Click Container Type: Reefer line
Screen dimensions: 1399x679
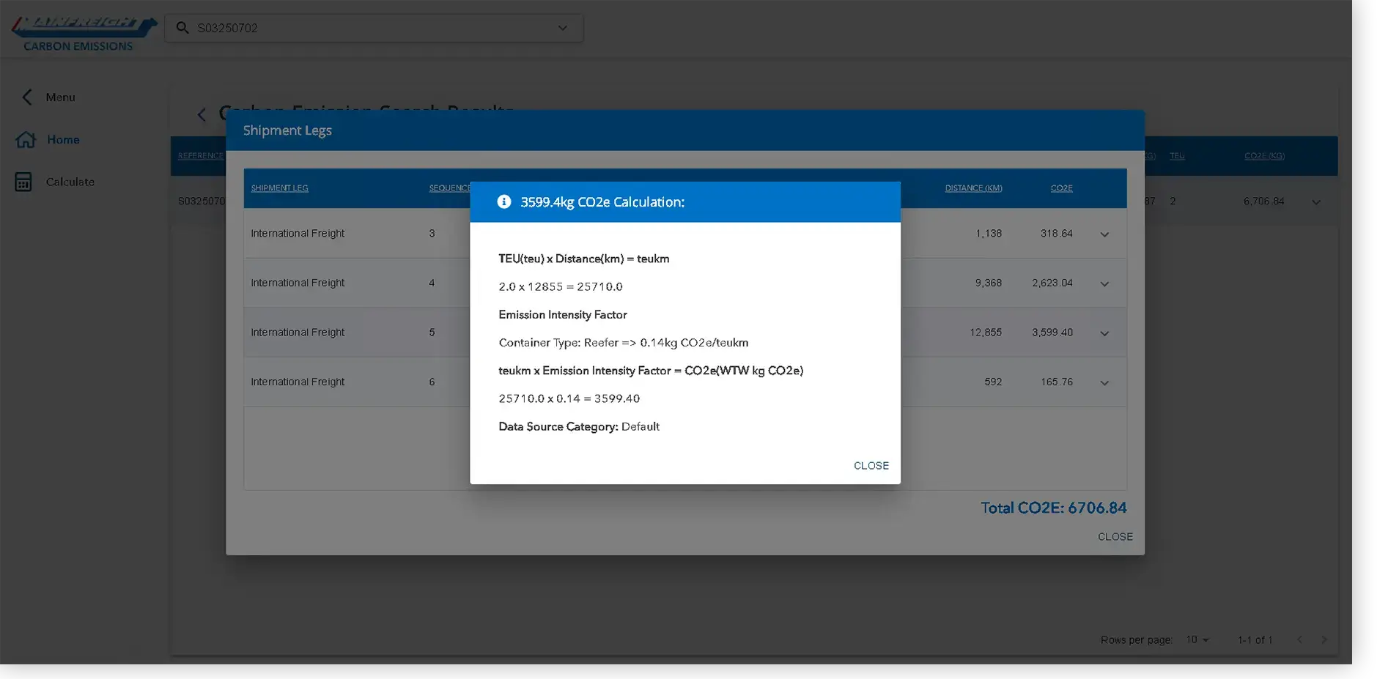click(624, 343)
